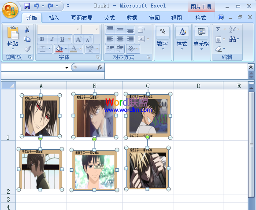Image resolution: width=256 pixels, height=210 pixels.
Task: Open the Alignment dialog launcher
Action: click(x=148, y=57)
